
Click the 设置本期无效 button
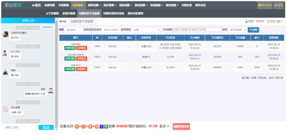coord(181,126)
